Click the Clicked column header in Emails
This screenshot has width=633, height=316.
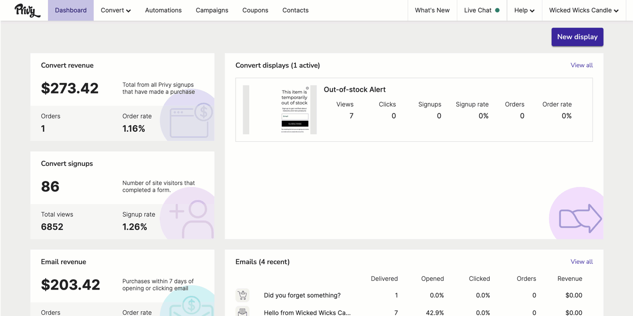(x=479, y=279)
